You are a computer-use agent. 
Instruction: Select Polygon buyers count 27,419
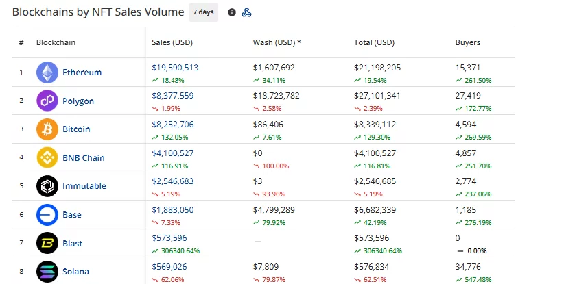click(468, 96)
